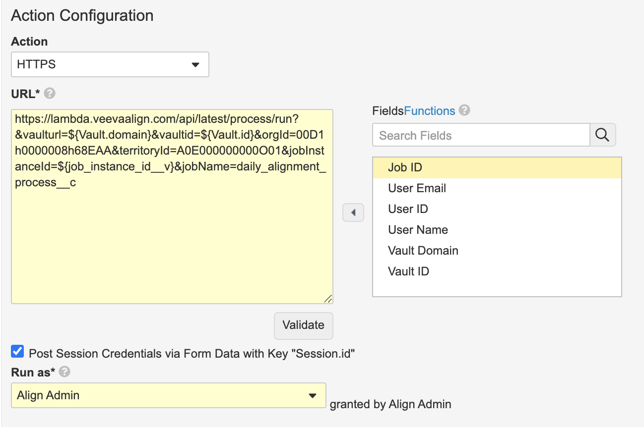Focus the Search Fields input box
This screenshot has width=644, height=427.
coord(481,135)
